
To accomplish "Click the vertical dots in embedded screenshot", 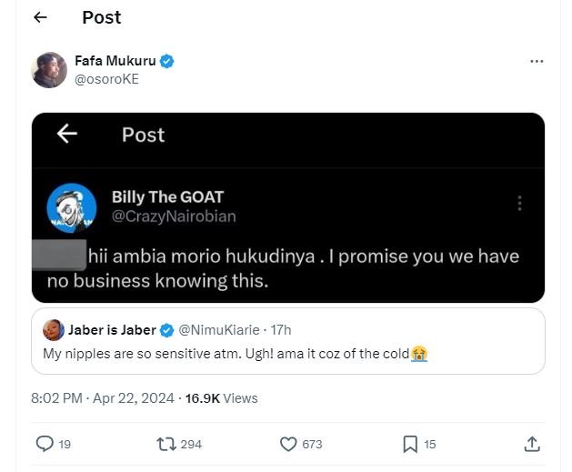I will pyautogui.click(x=519, y=203).
